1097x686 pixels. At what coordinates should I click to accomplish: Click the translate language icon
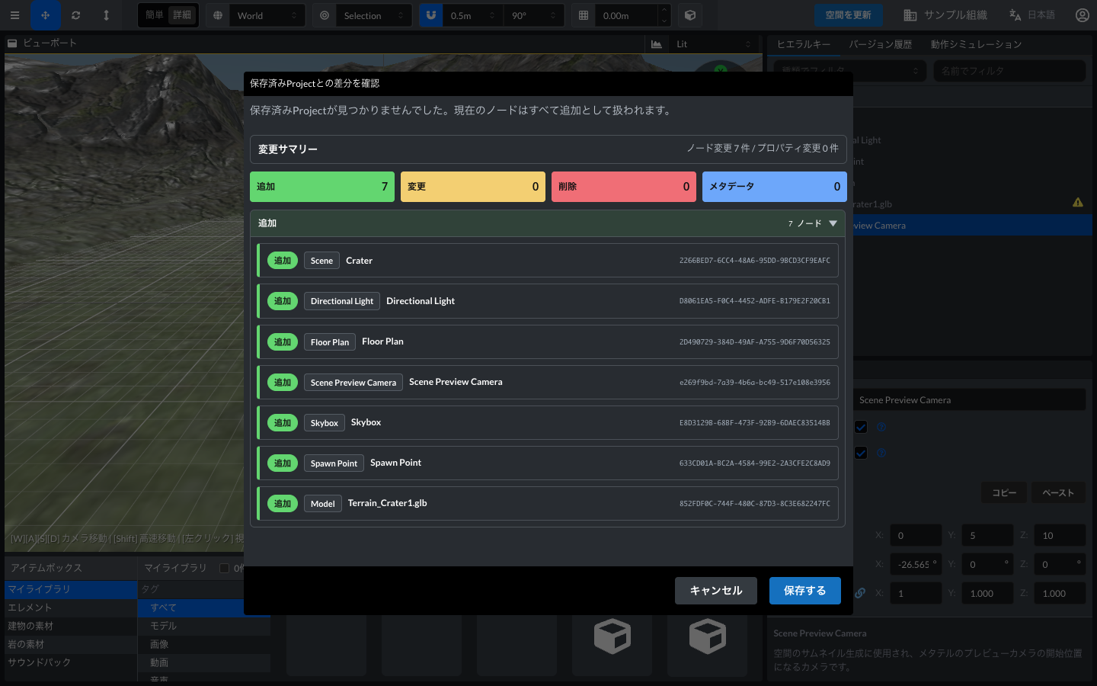pyautogui.click(x=1015, y=15)
